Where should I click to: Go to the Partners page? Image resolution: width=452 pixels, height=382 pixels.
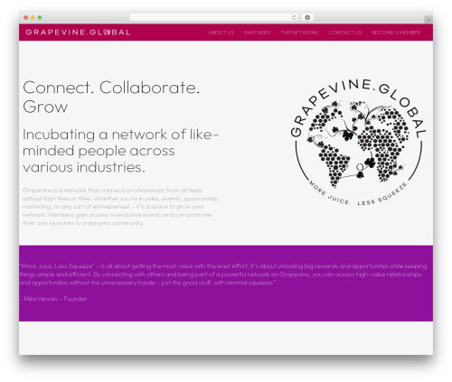257,33
